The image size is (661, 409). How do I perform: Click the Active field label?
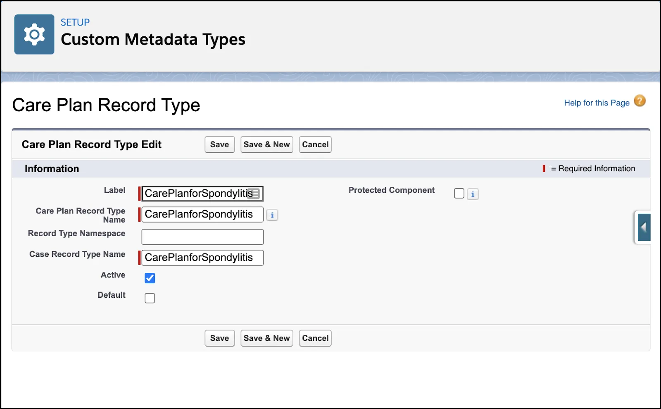coord(113,275)
